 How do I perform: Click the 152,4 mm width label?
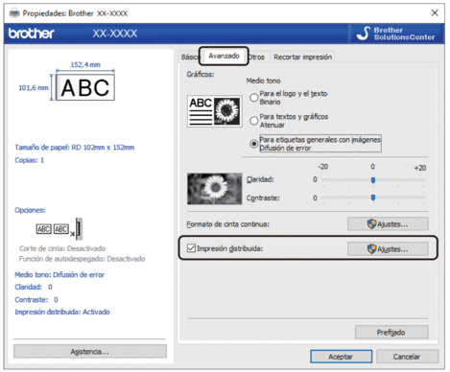(85, 64)
